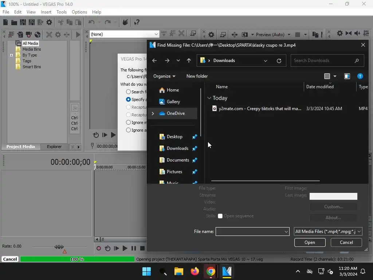
Task: Open the Insert menu
Action: 46,12
